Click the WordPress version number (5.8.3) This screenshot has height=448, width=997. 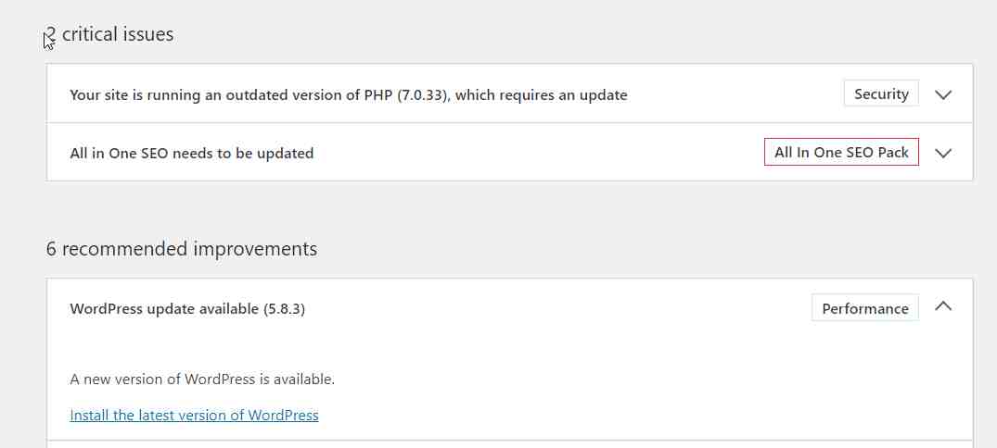tap(284, 308)
